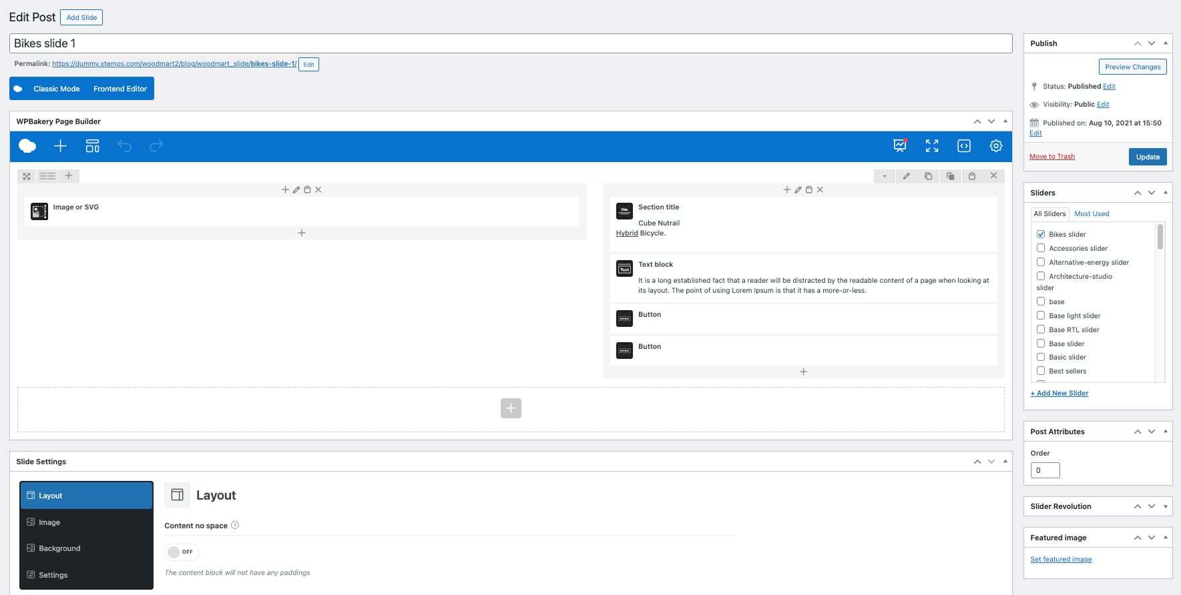The width and height of the screenshot is (1181, 595).
Task: Switch to the Most Used tab
Action: (1092, 213)
